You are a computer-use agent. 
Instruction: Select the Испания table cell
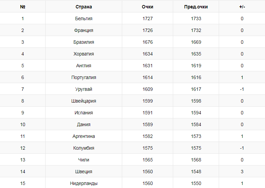point(84,113)
